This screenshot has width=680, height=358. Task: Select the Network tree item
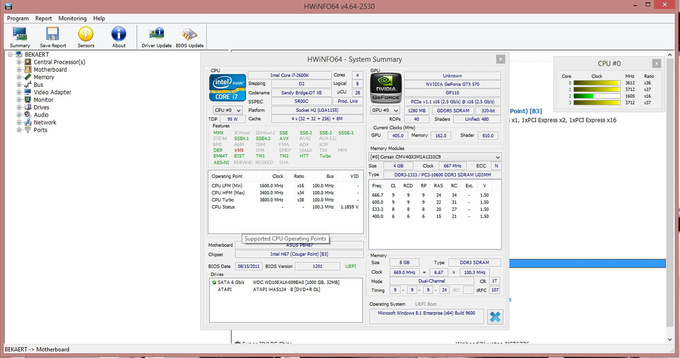click(45, 123)
